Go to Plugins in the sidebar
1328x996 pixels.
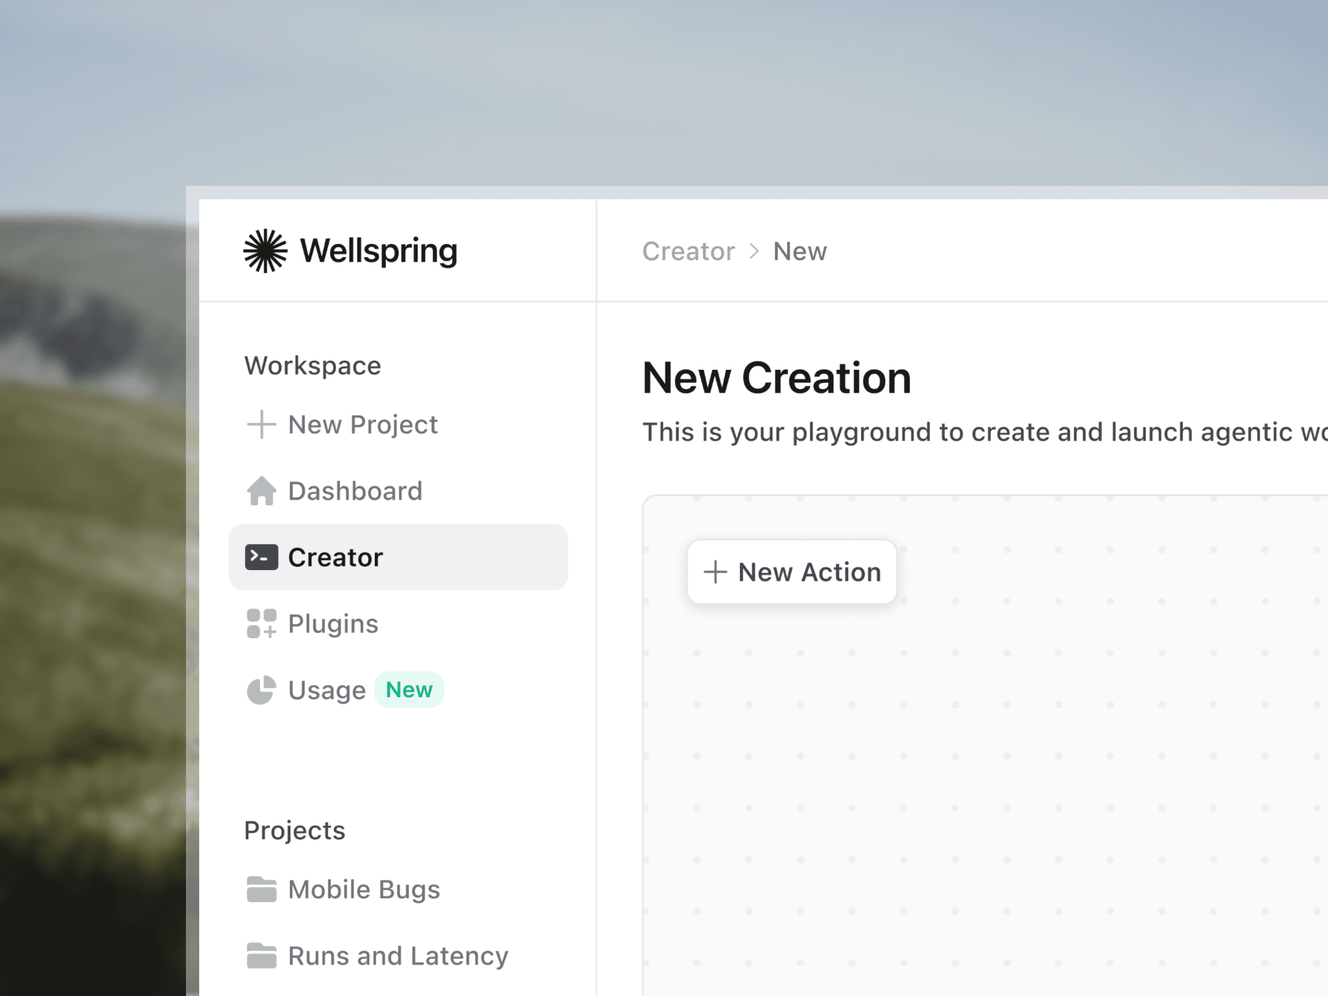click(398, 623)
